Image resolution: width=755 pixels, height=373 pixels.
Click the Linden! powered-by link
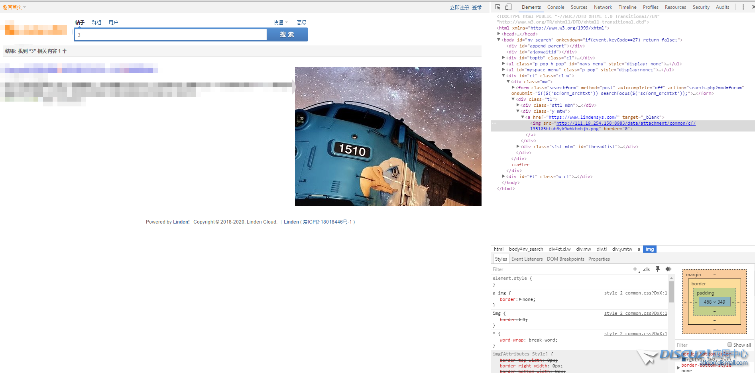[181, 222]
